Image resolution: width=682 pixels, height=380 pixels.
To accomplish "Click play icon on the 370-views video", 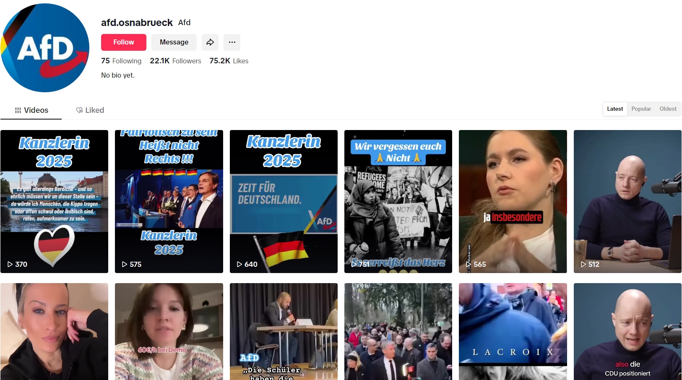I will pos(10,264).
